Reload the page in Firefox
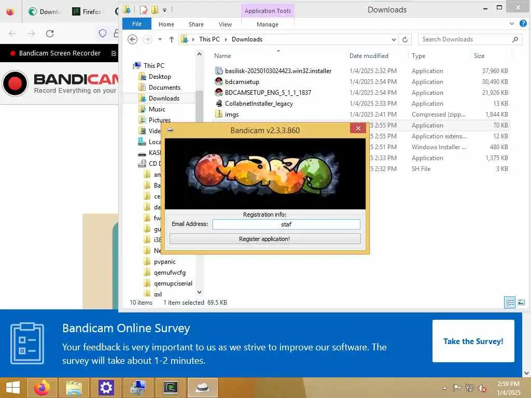Viewport: 531px width, 398px height. 50,34
